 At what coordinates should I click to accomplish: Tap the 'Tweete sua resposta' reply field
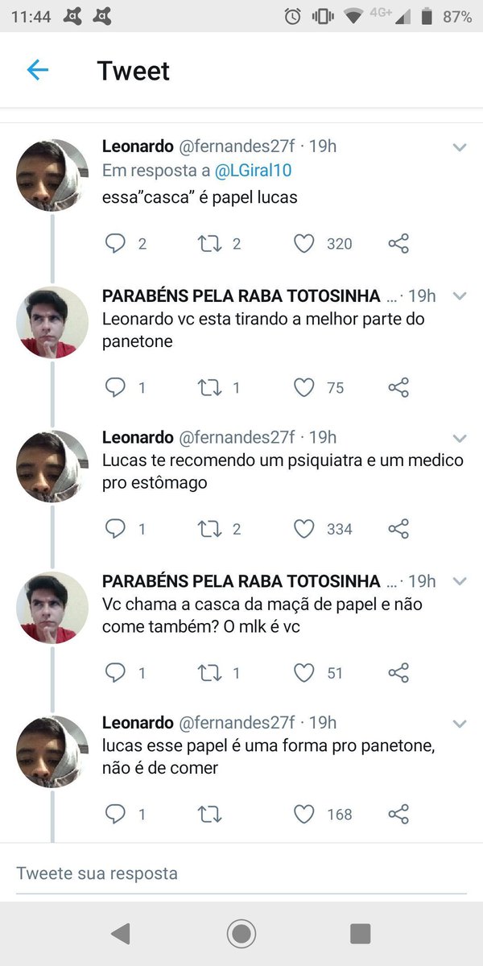[242, 873]
